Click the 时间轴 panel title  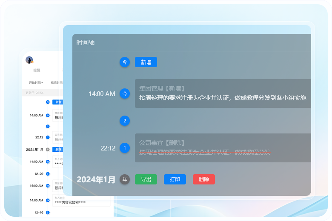85,43
